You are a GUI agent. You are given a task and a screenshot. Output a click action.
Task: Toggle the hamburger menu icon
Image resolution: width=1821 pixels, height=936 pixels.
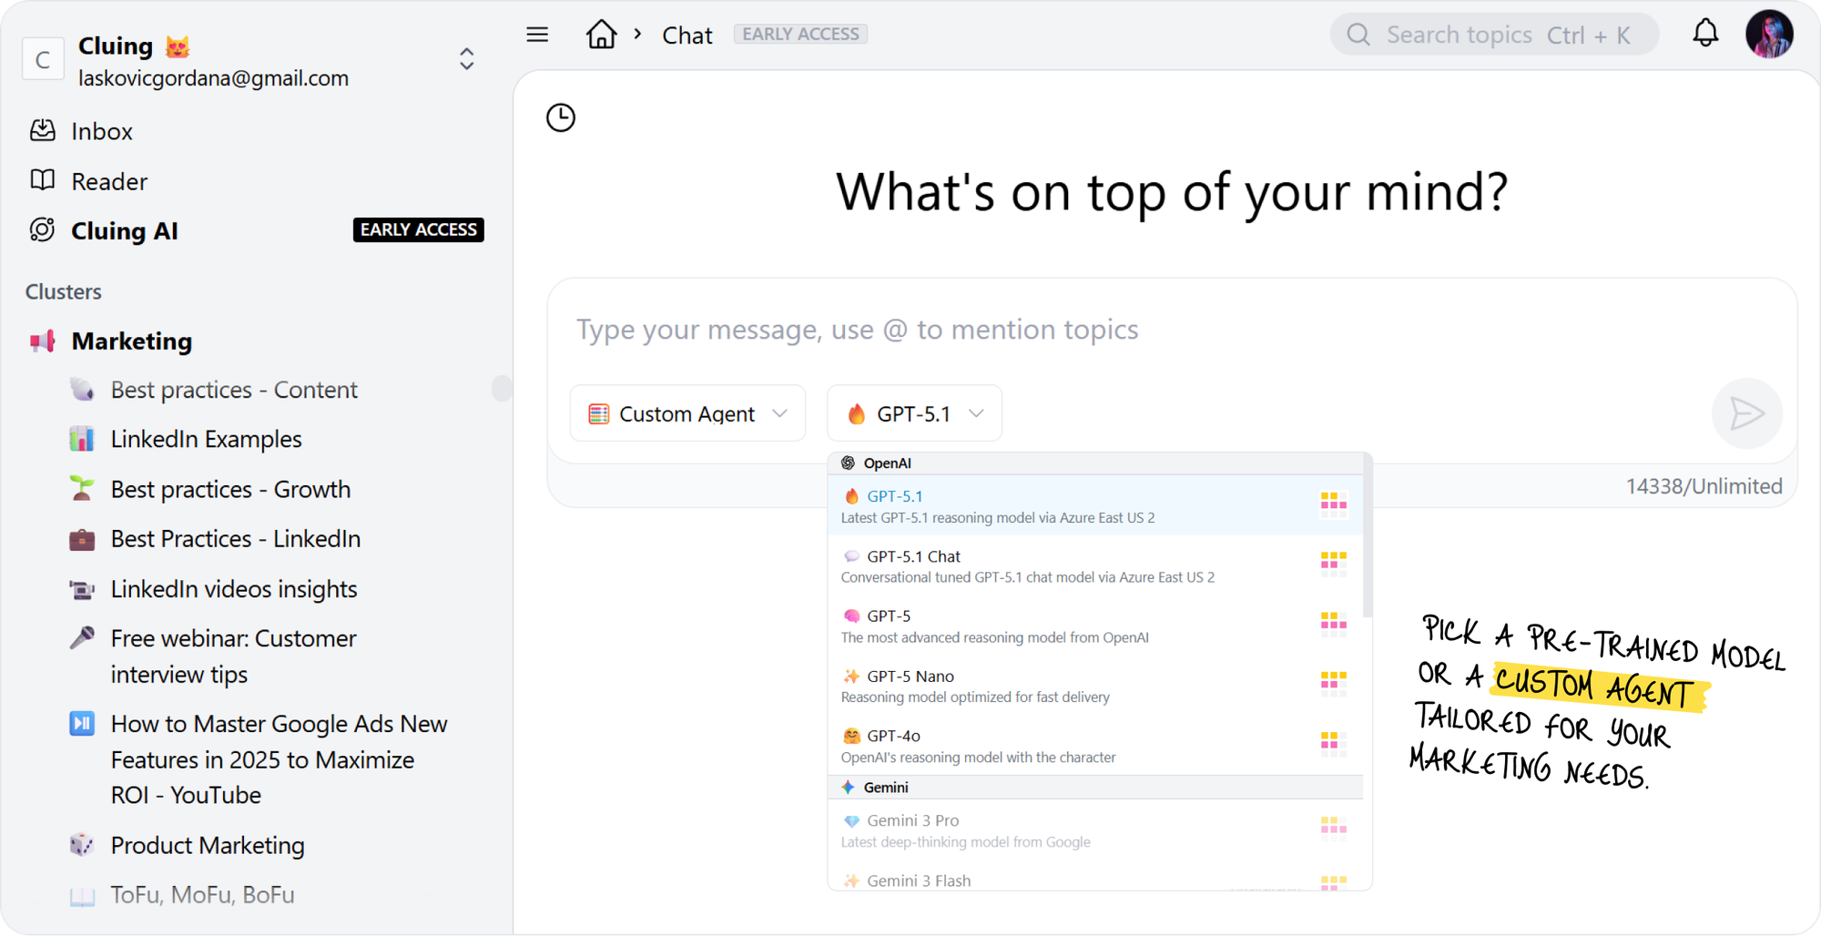(537, 35)
